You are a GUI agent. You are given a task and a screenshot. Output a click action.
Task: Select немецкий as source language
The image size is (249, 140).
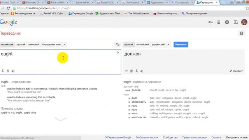pyautogui.click(x=33, y=44)
